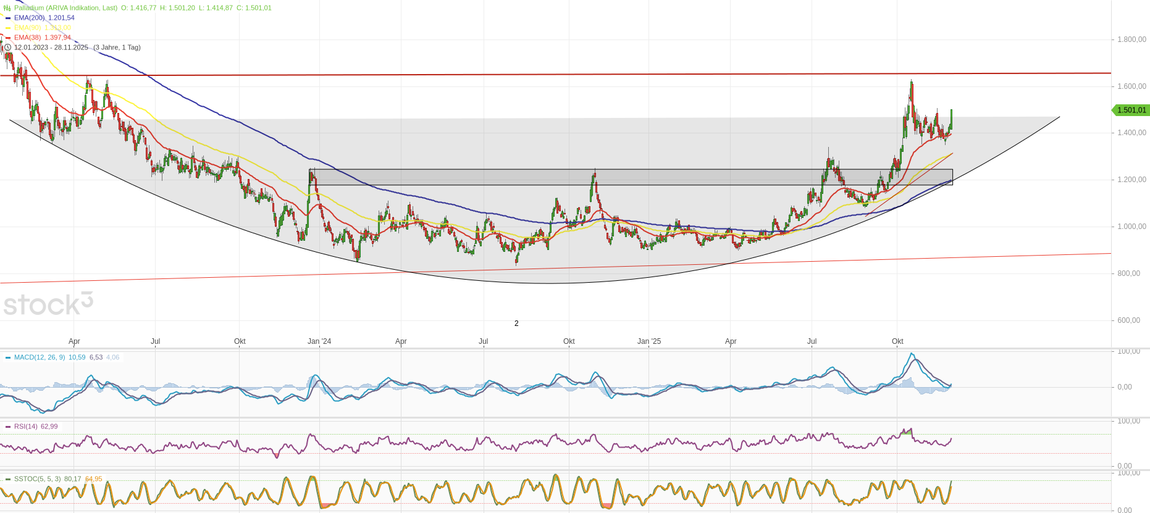Click the blue EMA(200) legend marker
The height and width of the screenshot is (513, 1150).
8,18
